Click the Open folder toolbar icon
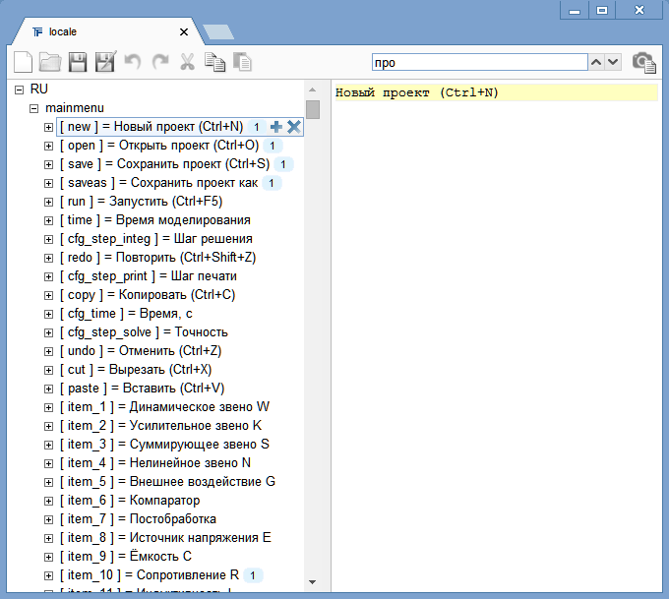Viewport: 669px width, 599px height. (x=50, y=62)
